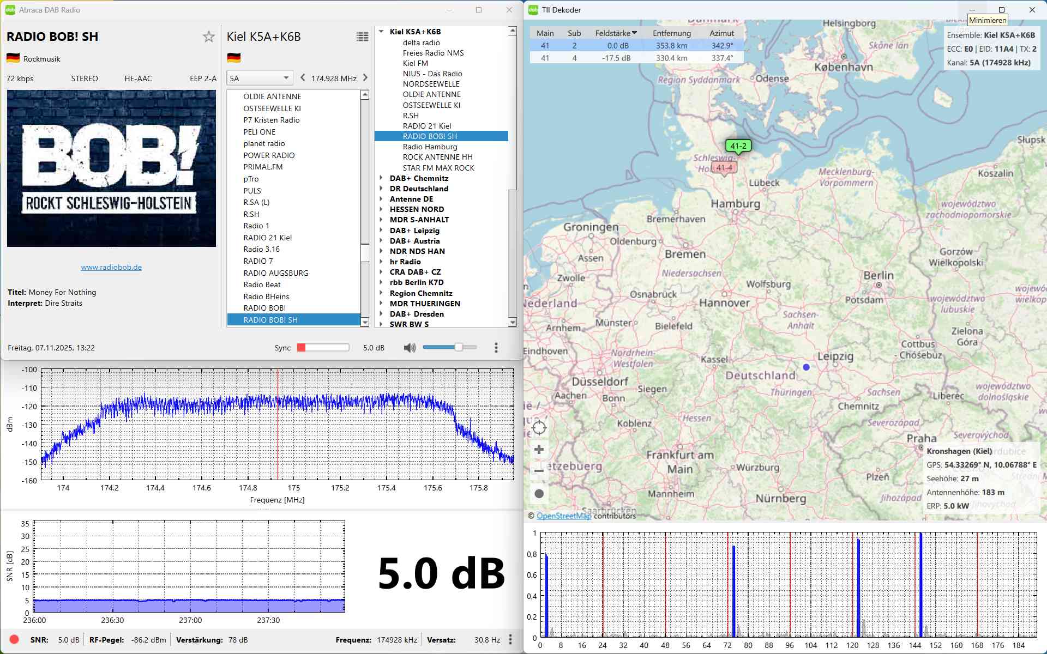Tune to previous channel with left arrow
Viewport: 1047px width, 654px height.
(x=303, y=78)
